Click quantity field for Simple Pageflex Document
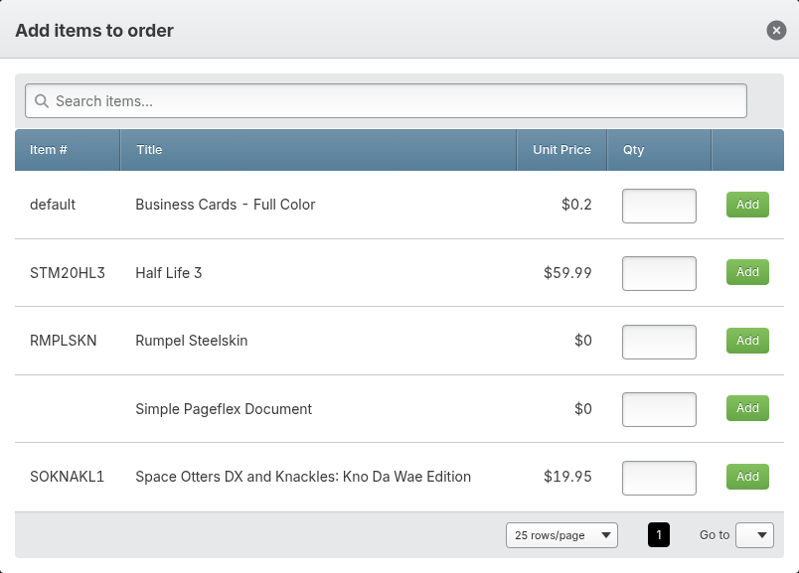Viewport: 799px width, 573px height. (659, 409)
